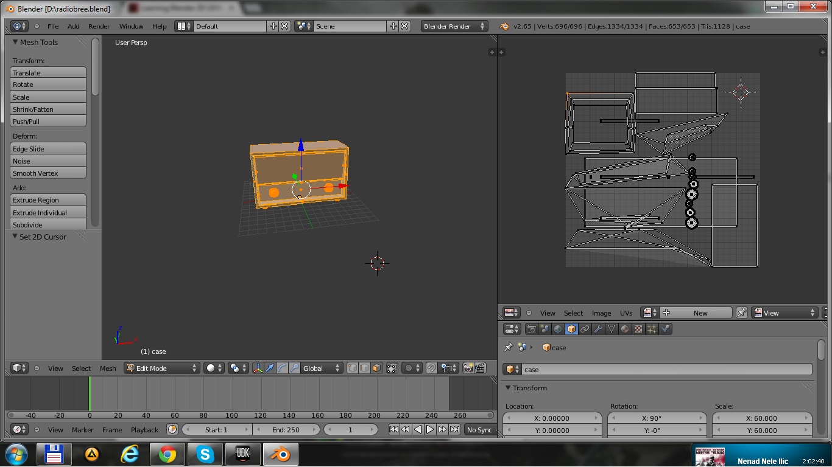Click the Edge Slide button
The height and width of the screenshot is (467, 832).
(x=48, y=148)
